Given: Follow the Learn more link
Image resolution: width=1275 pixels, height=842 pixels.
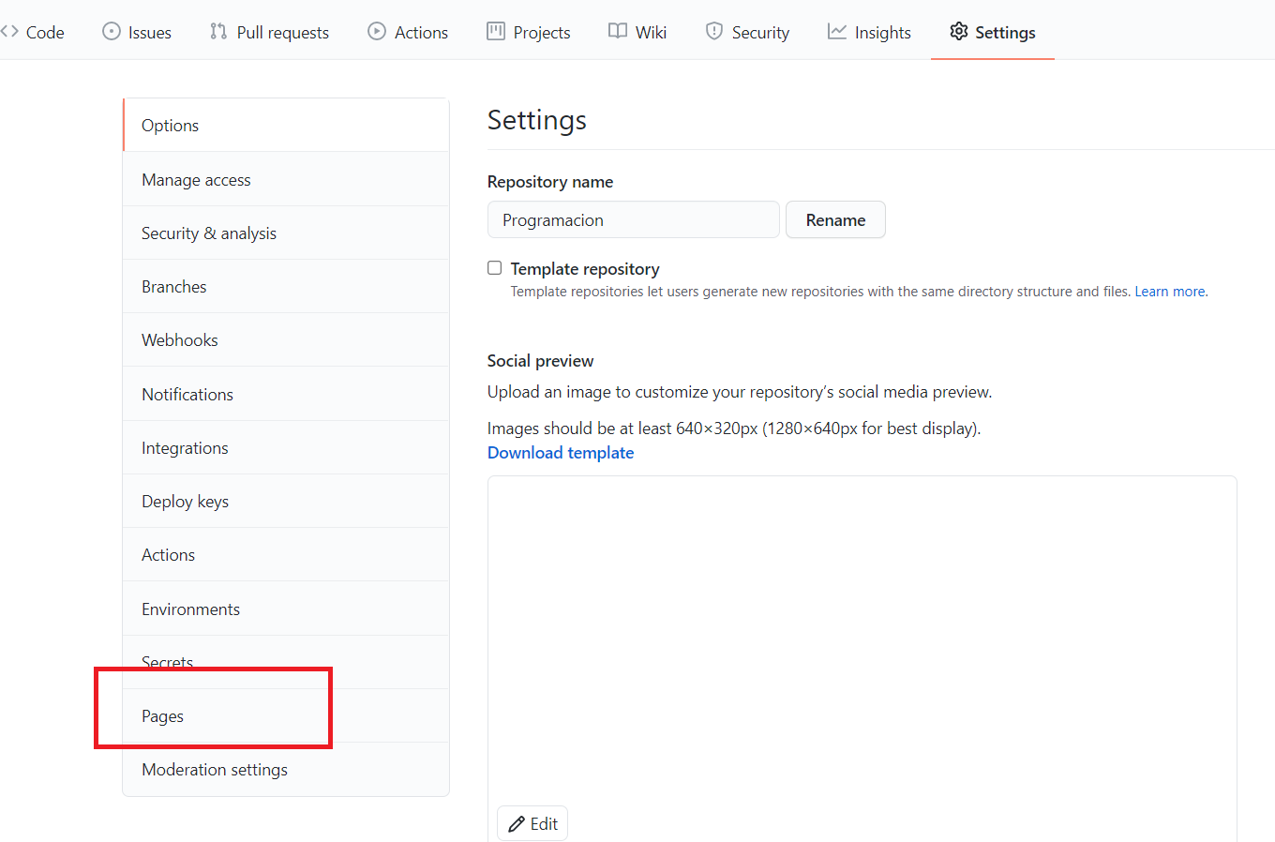Looking at the screenshot, I should 1170,292.
